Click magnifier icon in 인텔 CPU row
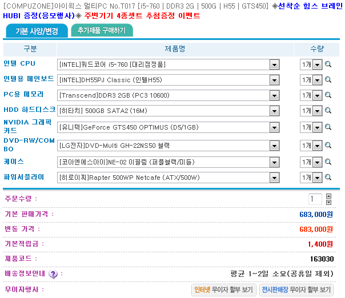Screen dimensions: 345x298 (x=328, y=65)
